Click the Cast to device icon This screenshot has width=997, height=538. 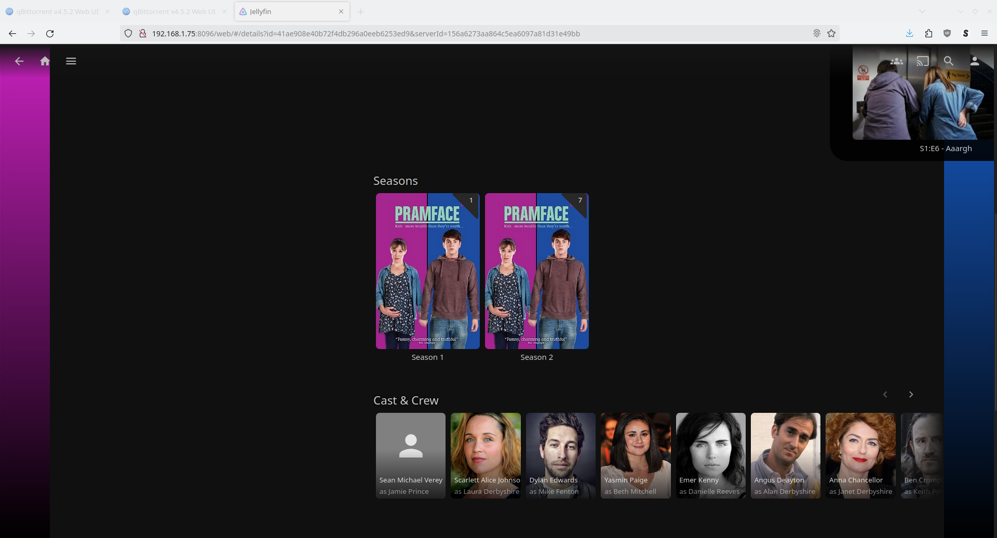(x=922, y=61)
